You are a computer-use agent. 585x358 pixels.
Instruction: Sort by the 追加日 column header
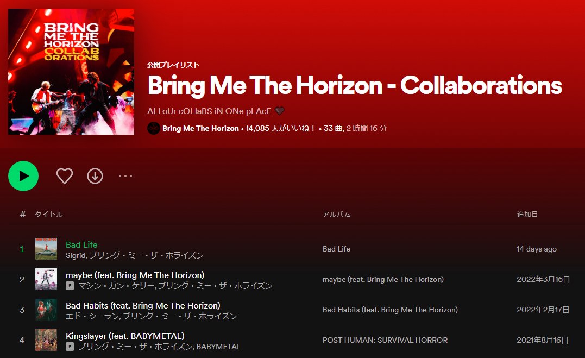pyautogui.click(x=527, y=214)
